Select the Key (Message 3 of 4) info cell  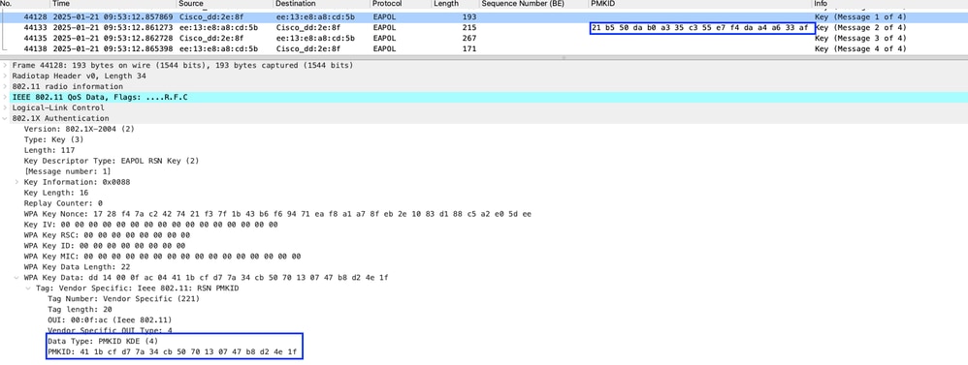pyautogui.click(x=860, y=38)
